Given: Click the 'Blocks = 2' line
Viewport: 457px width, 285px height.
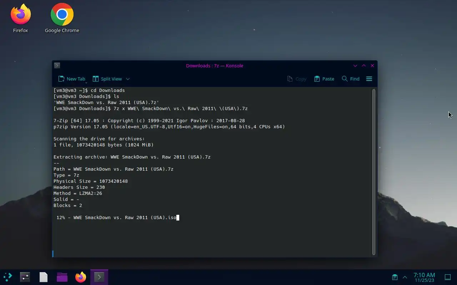Looking at the screenshot, I should click(68, 206).
